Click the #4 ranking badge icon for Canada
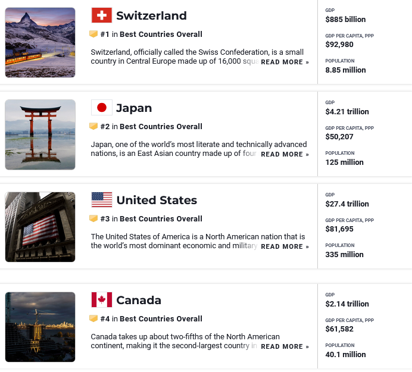 pyautogui.click(x=93, y=319)
